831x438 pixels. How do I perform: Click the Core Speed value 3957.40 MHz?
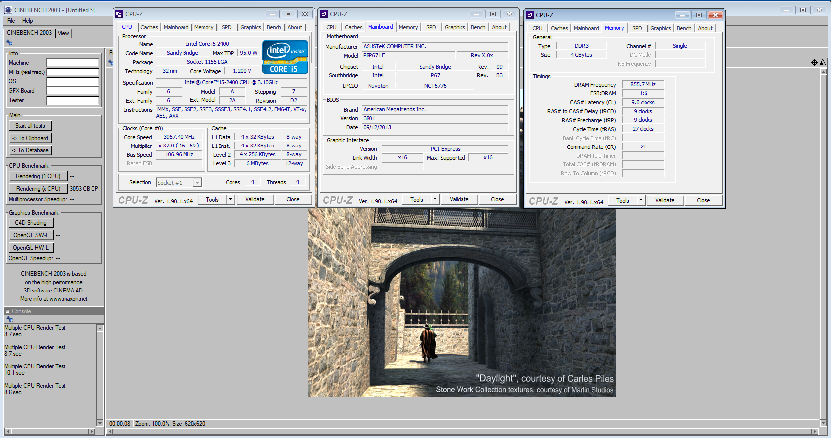click(x=179, y=137)
